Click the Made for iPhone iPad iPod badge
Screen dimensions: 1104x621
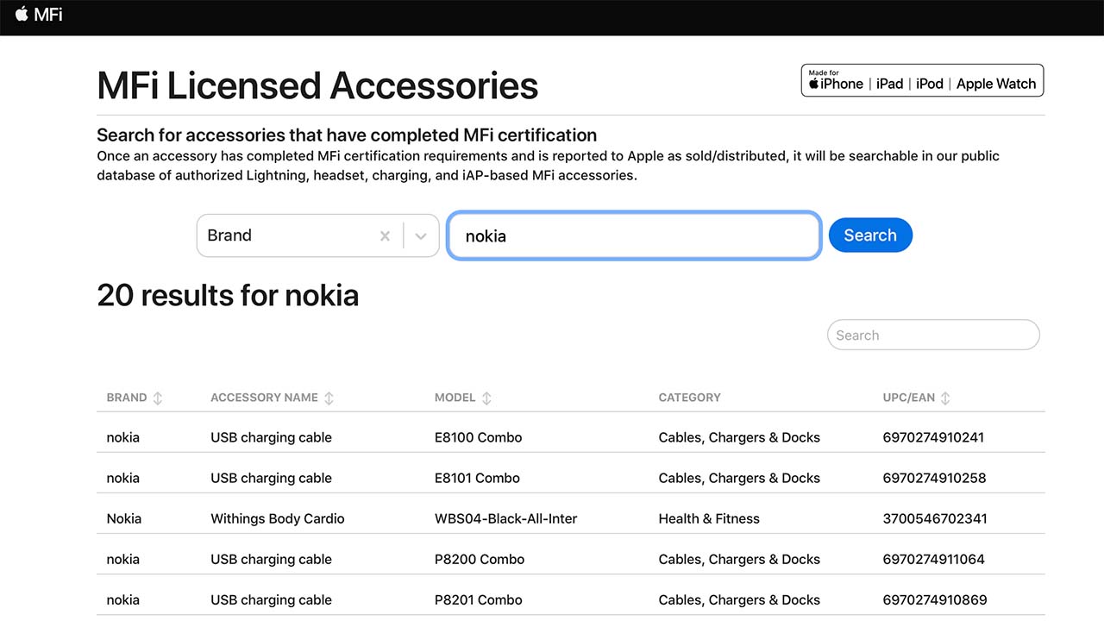coord(922,80)
